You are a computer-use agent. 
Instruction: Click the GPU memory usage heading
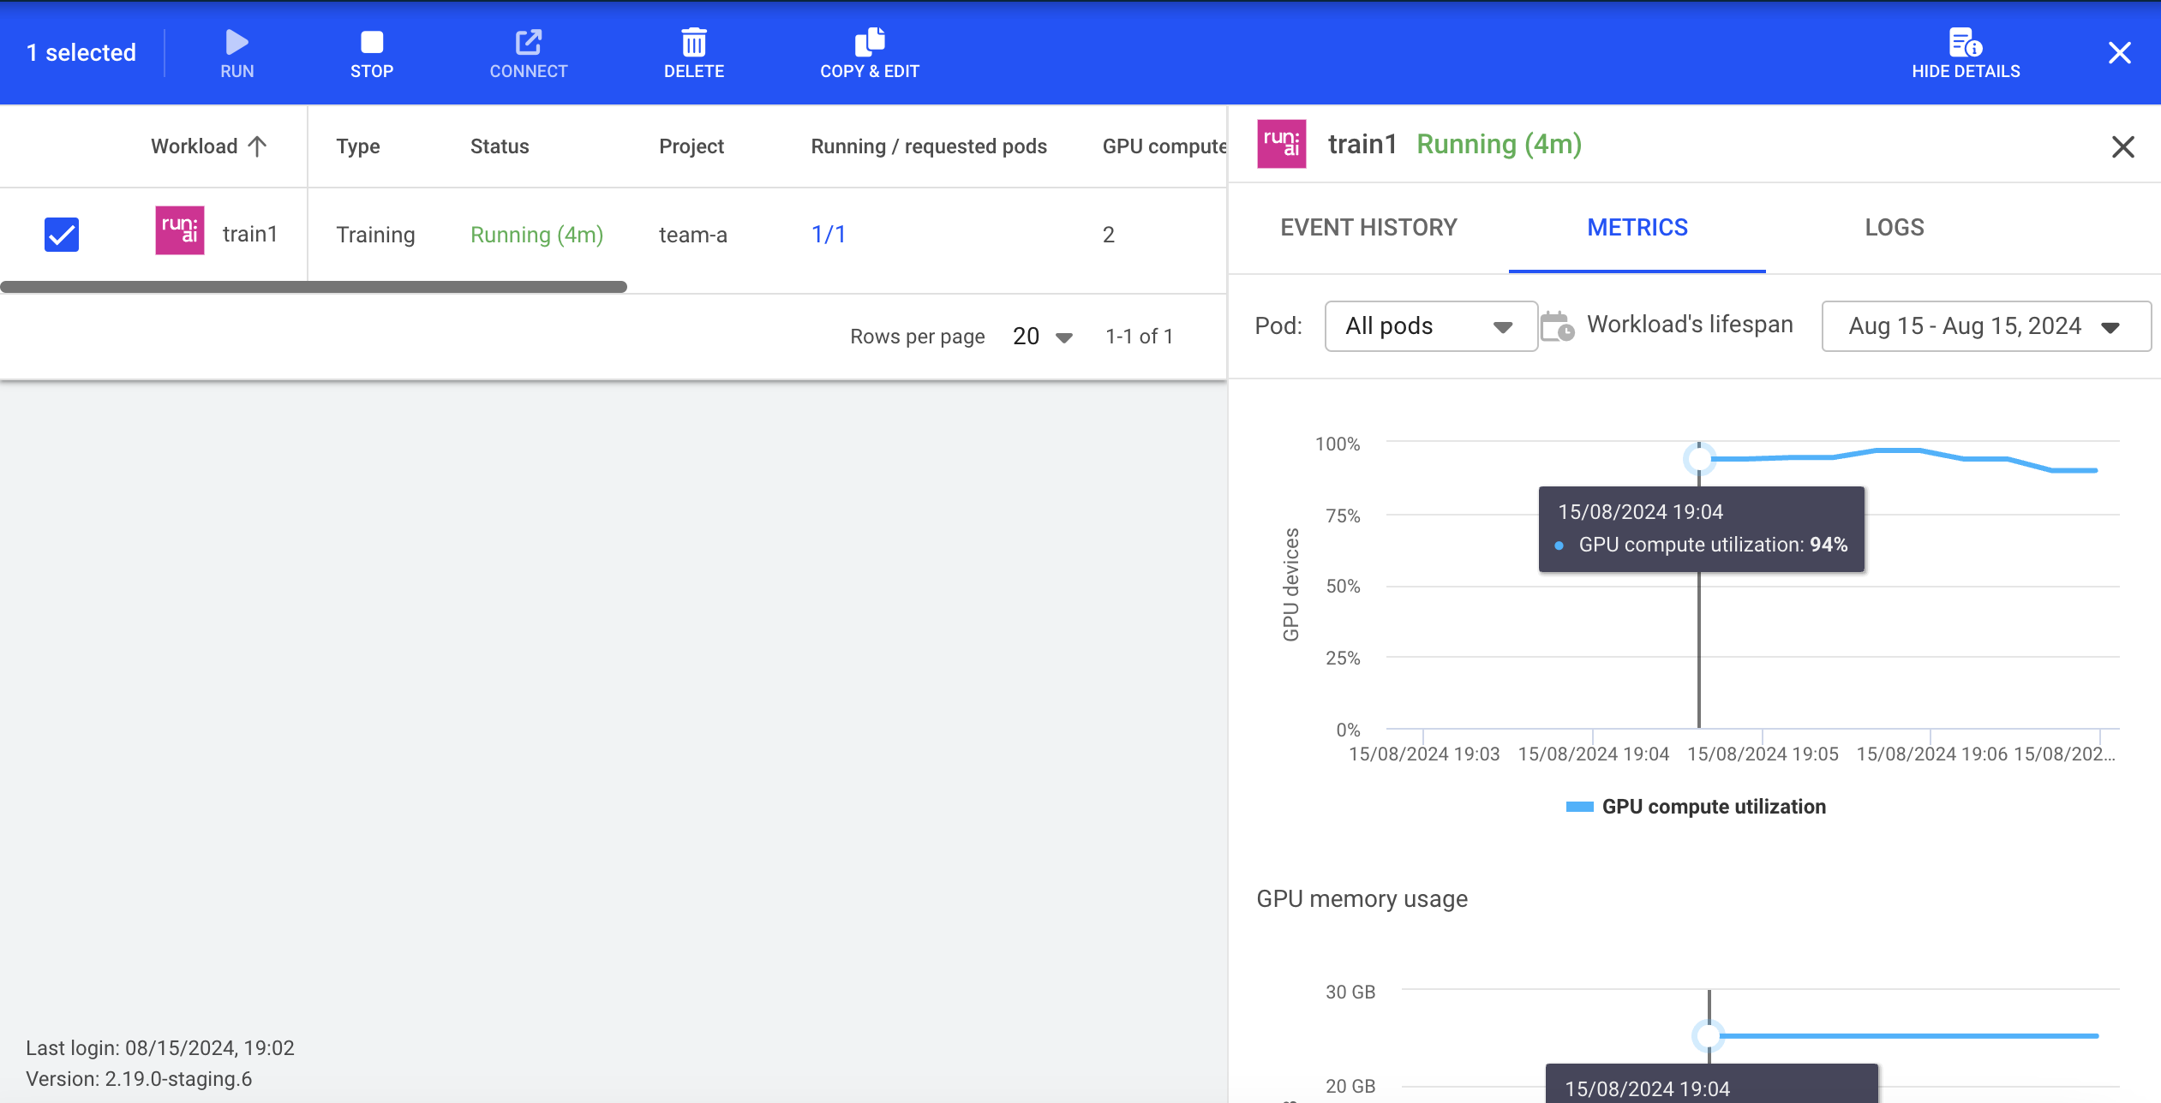[x=1362, y=899]
